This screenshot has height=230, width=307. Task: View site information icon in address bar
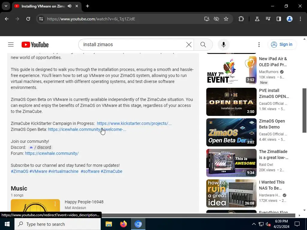(x=41, y=19)
